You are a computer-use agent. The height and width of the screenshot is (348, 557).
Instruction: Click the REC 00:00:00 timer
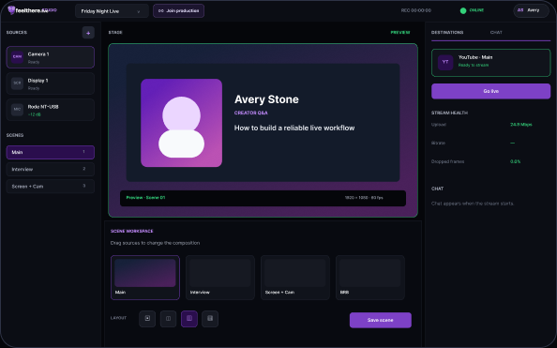[416, 10]
